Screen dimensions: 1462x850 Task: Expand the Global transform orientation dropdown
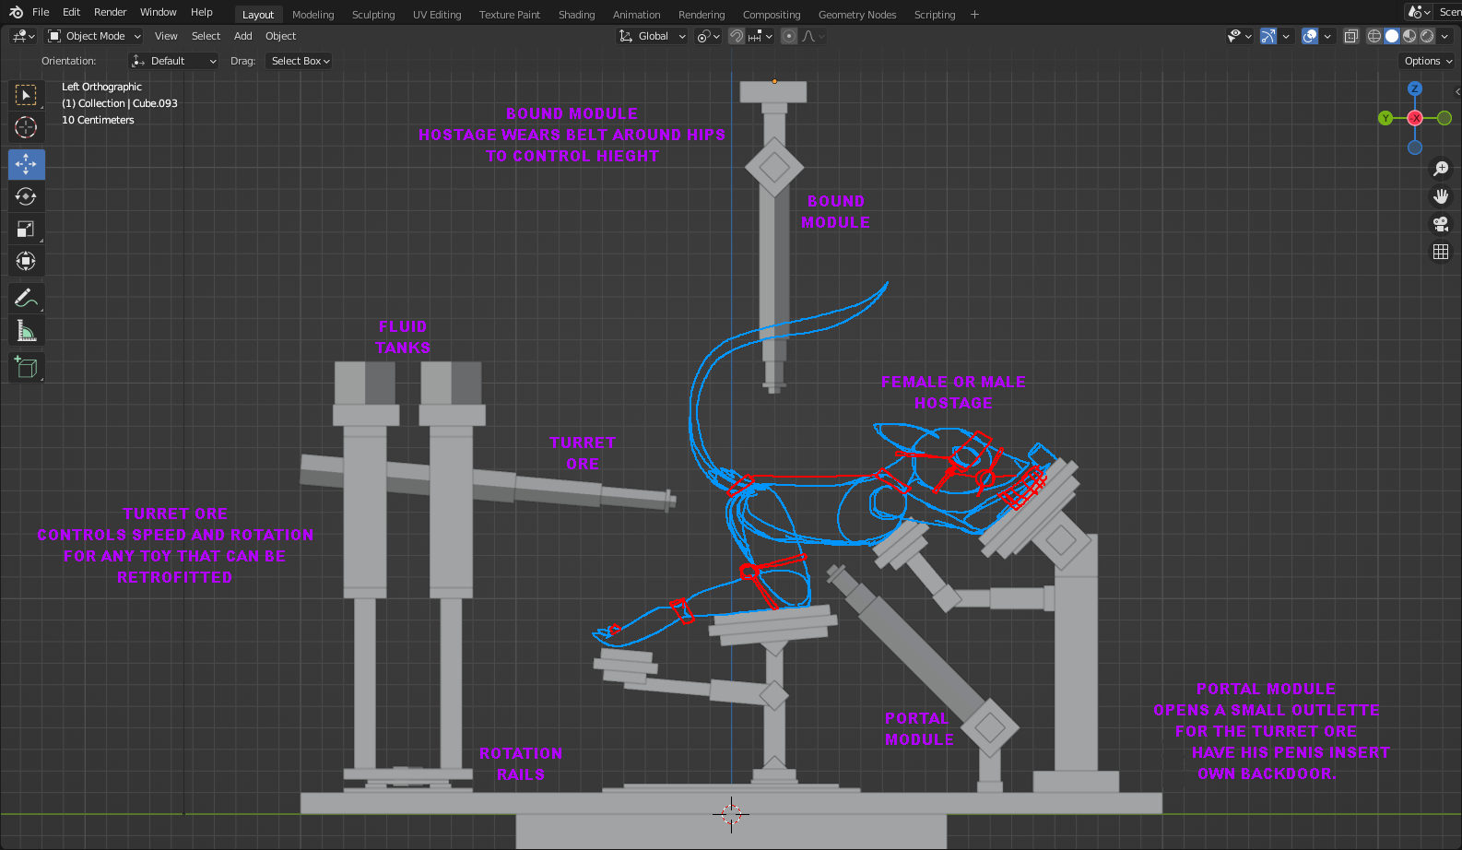[653, 36]
